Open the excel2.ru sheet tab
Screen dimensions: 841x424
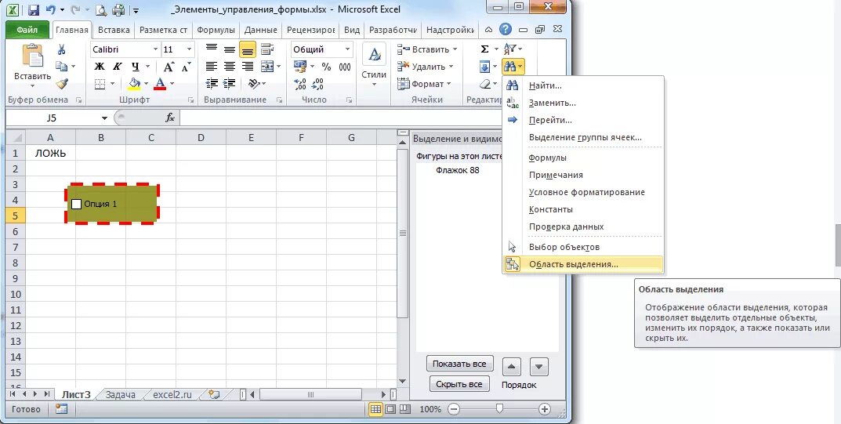172,394
